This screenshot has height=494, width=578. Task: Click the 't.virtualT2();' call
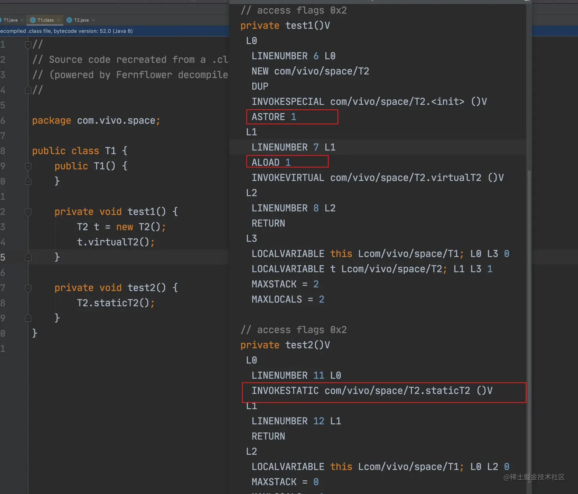pyautogui.click(x=116, y=242)
